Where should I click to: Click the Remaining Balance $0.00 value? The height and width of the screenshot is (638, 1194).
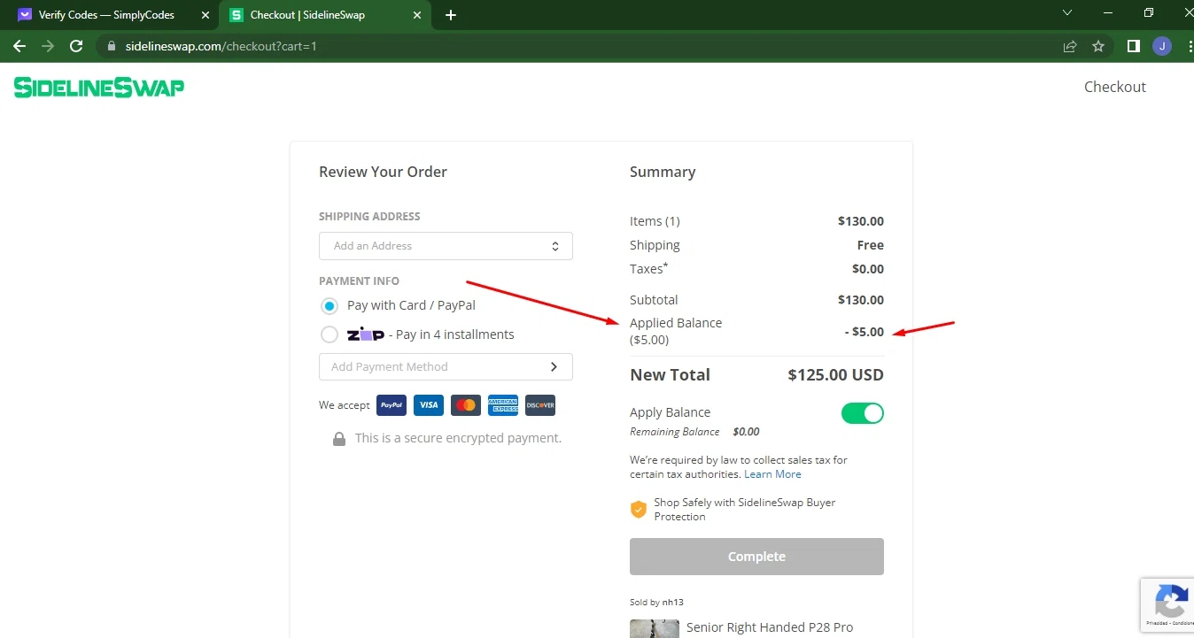[x=746, y=432]
